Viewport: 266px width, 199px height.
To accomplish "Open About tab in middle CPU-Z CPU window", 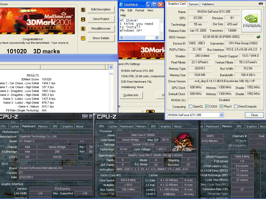I will click(x=178, y=126).
